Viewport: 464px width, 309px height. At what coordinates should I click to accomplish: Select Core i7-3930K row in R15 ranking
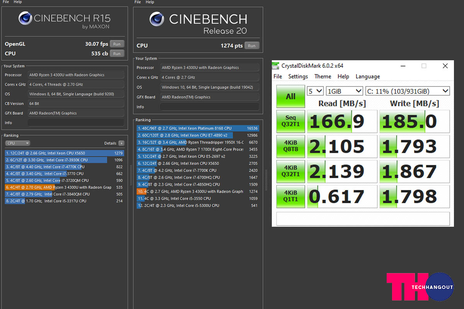(x=65, y=160)
